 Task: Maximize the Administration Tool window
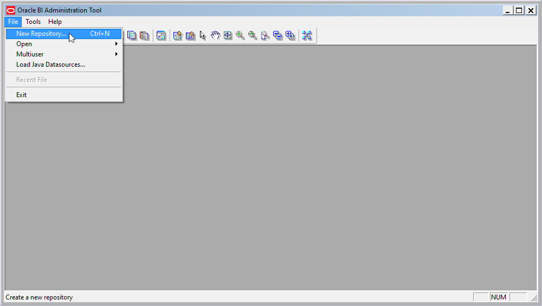point(519,10)
